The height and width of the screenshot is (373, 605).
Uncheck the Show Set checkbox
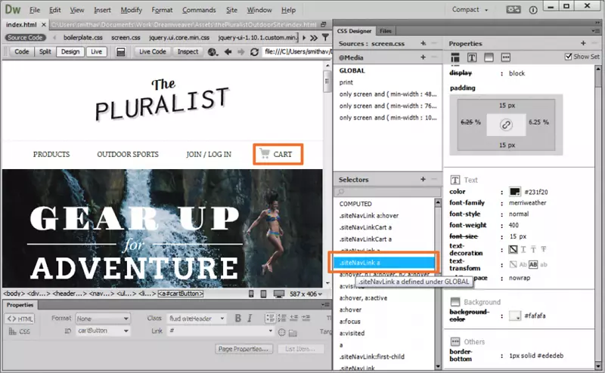(568, 57)
